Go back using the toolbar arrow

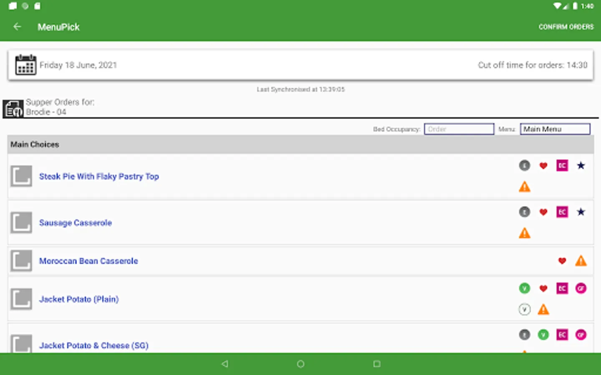click(17, 27)
